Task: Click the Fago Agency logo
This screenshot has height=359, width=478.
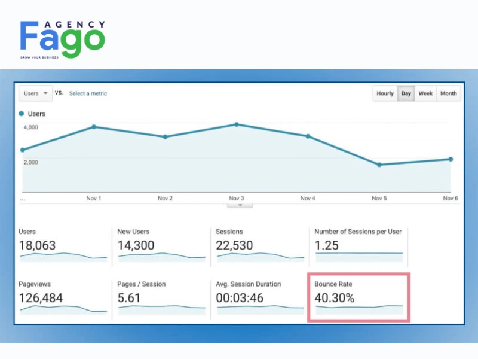Action: 63,39
